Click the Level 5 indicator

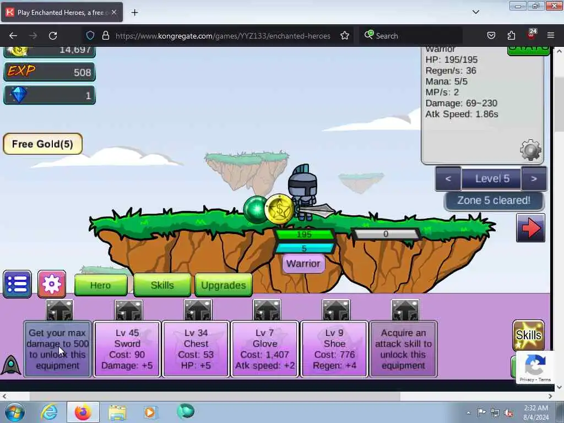(491, 179)
